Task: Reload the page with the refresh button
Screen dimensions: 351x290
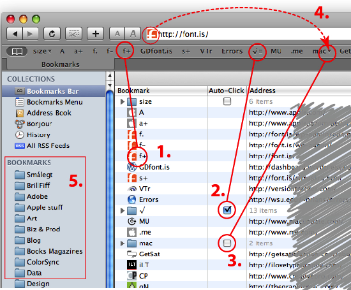Action: (52, 34)
